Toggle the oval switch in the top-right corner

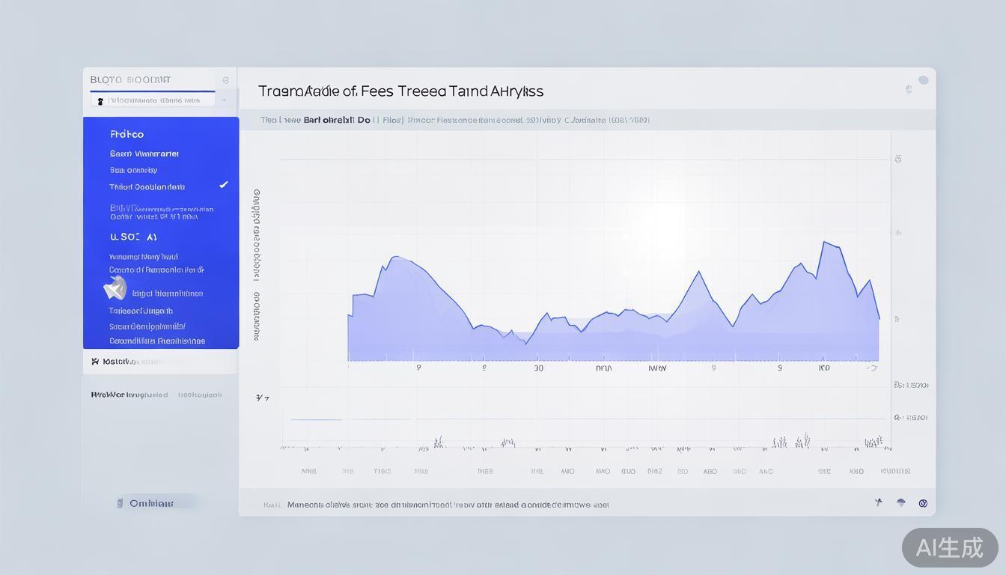click(x=923, y=81)
